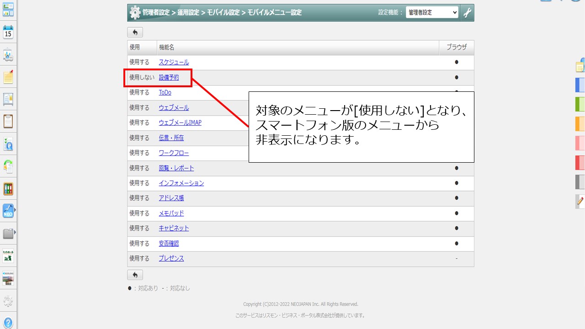This screenshot has width=585, height=329.
Task: Open the ToDo link
Action: point(165,92)
